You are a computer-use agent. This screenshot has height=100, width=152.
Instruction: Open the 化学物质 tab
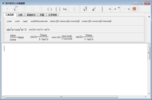(x=52, y=15)
